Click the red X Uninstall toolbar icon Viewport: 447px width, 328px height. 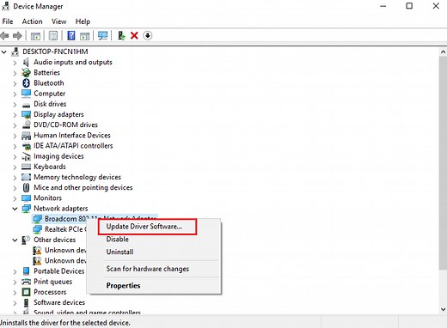(134, 36)
